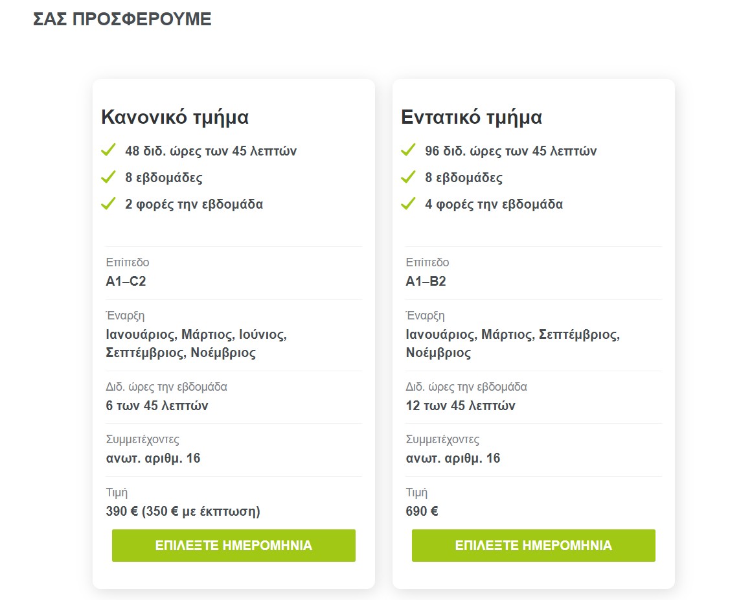Click checkmark next to Κανονικό 8 εβδομάδες
Image resolution: width=752 pixels, height=600 pixels.
108,177
